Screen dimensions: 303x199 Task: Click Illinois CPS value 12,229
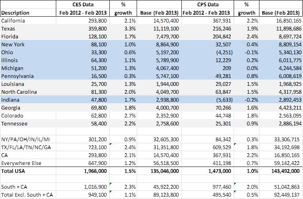click(x=223, y=60)
